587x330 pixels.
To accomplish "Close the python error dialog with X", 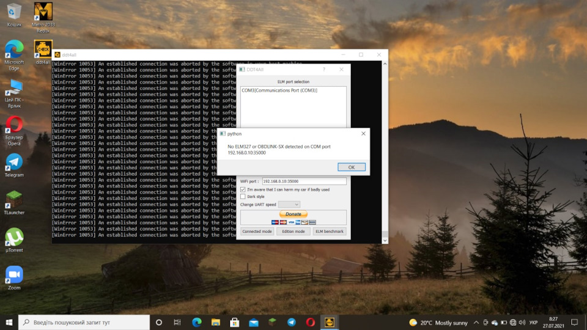I will 363,133.
